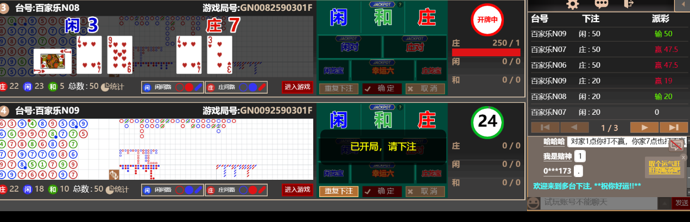Bet on 庄龙宝 for table N08
Viewport: 690px width, 222px height.
point(431,70)
